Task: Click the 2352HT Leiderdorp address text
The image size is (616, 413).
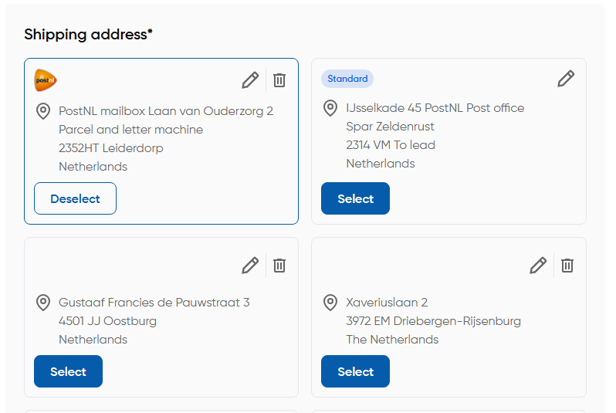Action: (111, 148)
